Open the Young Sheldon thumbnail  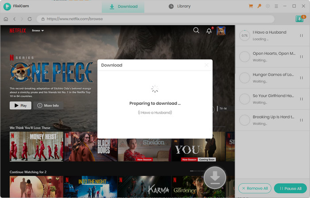pyautogui.click(x=144, y=150)
